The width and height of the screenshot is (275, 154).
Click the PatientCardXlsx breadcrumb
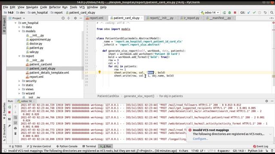point(108,96)
